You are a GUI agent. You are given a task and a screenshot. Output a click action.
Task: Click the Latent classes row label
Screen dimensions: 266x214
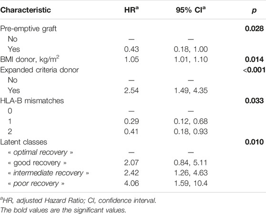(x=23, y=142)
